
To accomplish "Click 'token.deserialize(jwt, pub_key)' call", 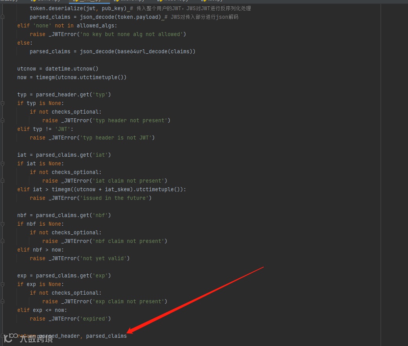I will (78, 8).
